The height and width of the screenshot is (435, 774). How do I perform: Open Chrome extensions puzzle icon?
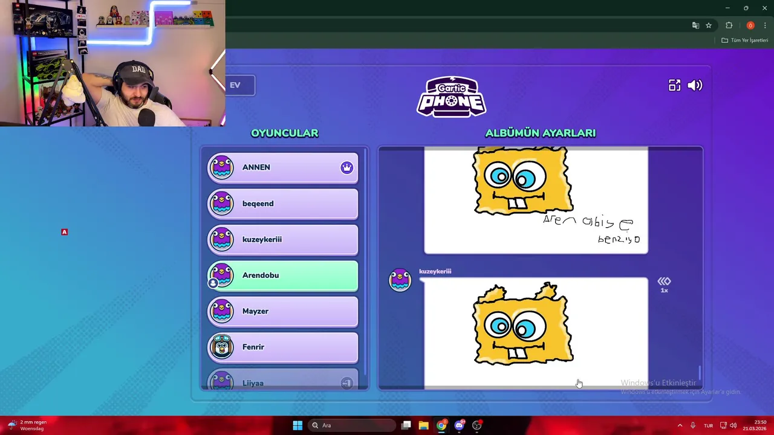tap(729, 25)
